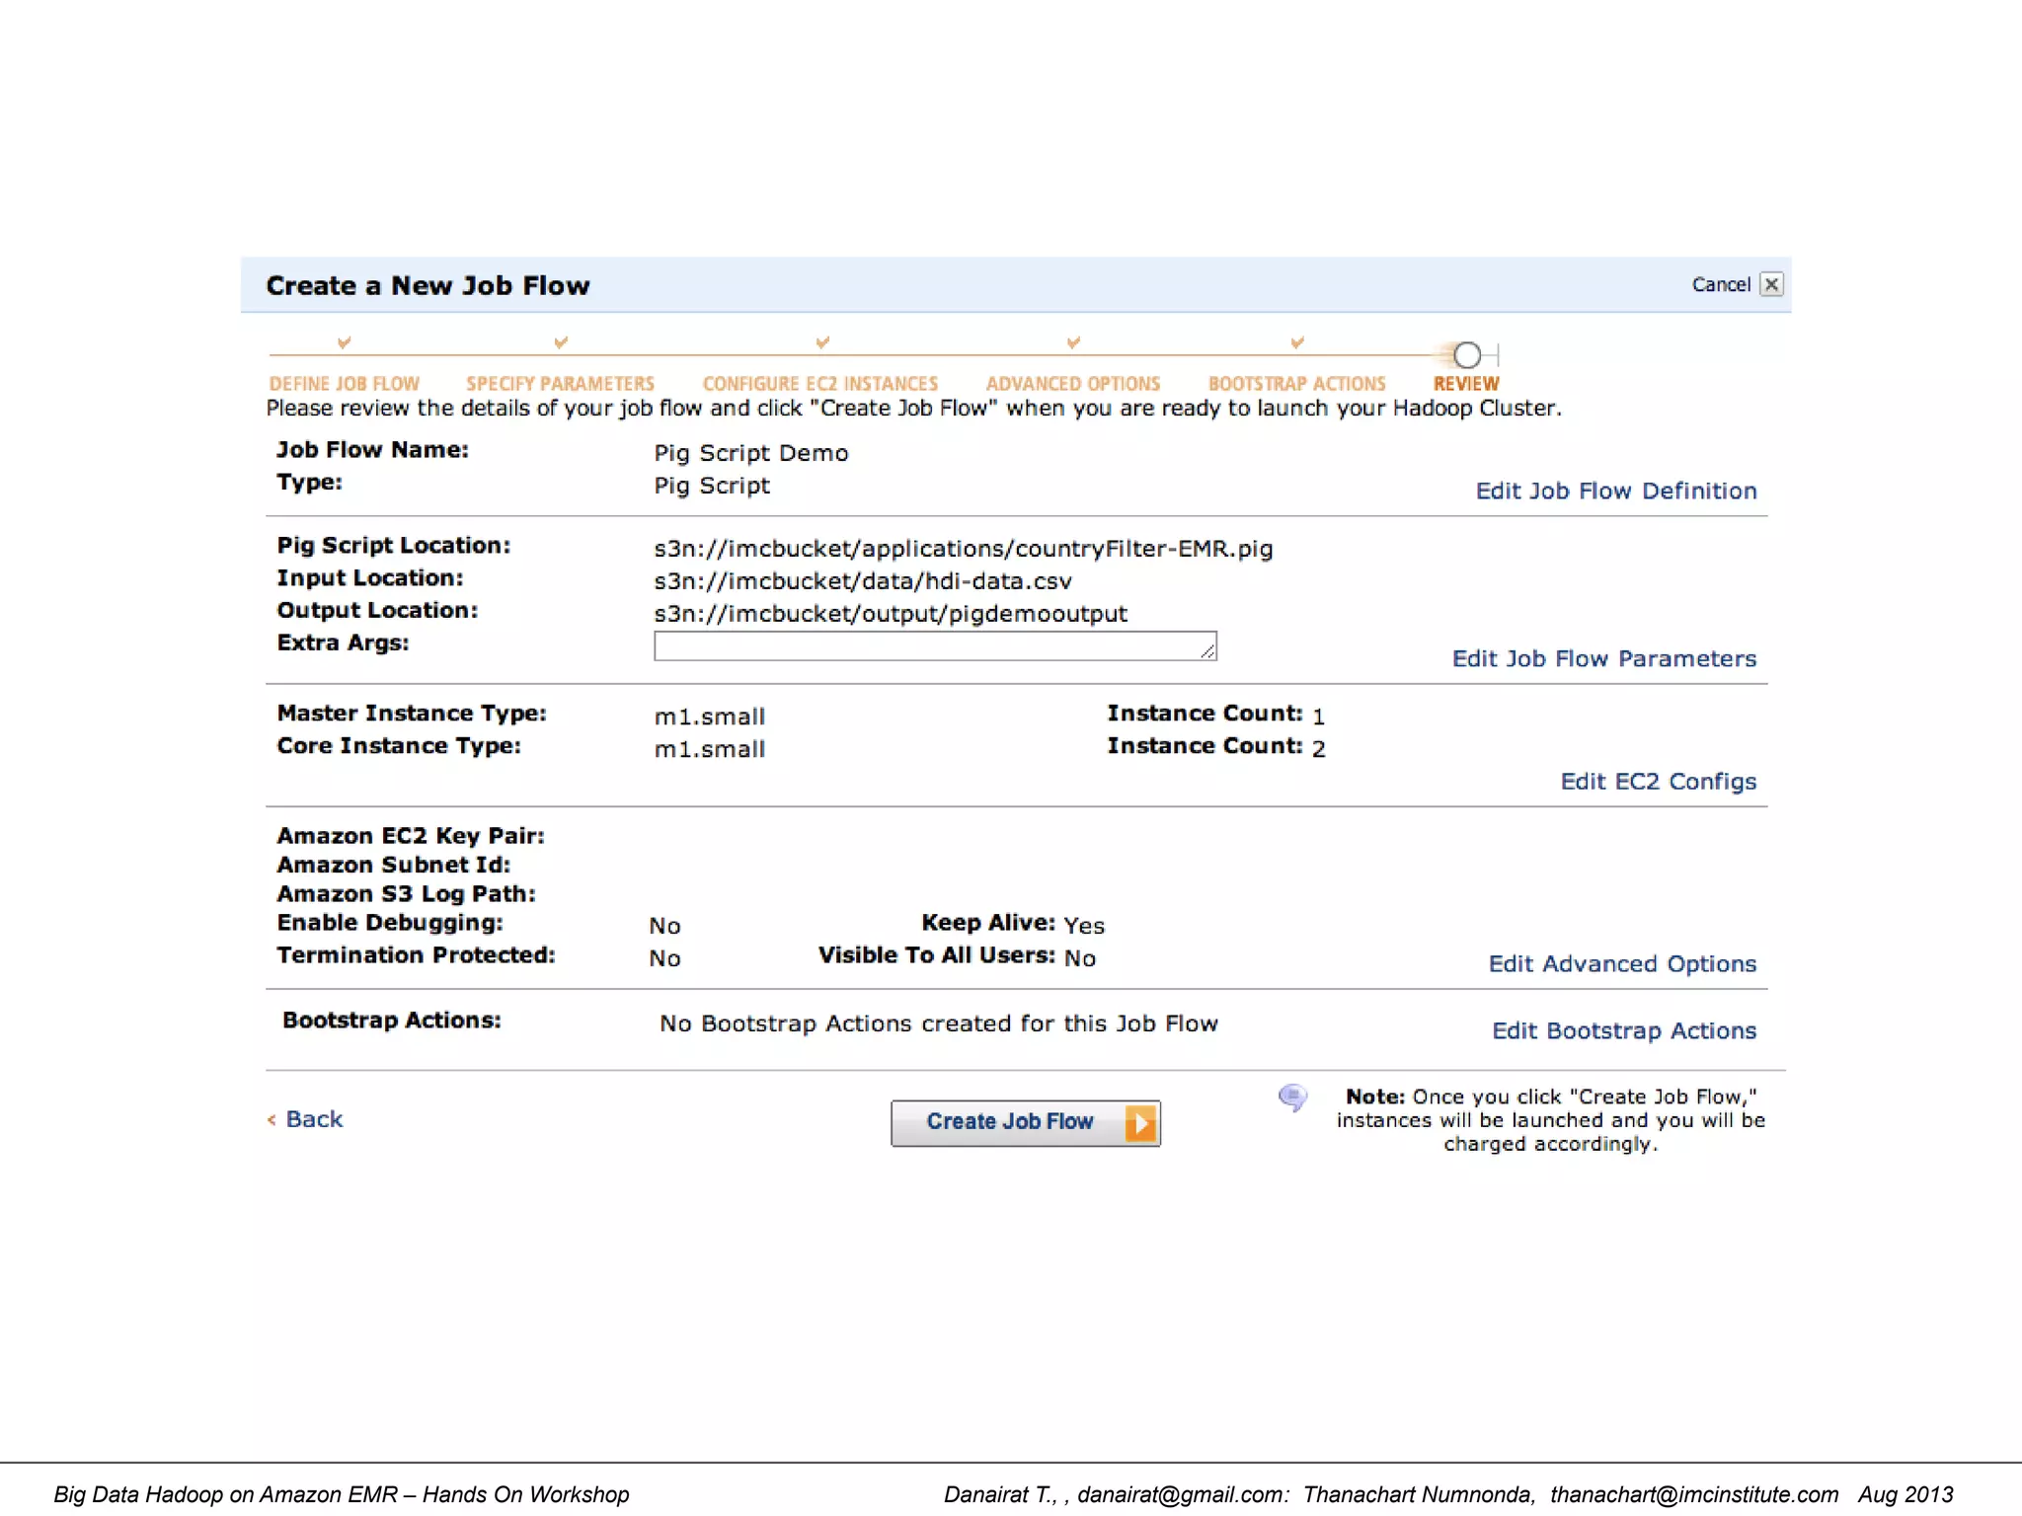The height and width of the screenshot is (1516, 2022).
Task: Click the Define Job Flow checkmark icon
Action: point(344,342)
